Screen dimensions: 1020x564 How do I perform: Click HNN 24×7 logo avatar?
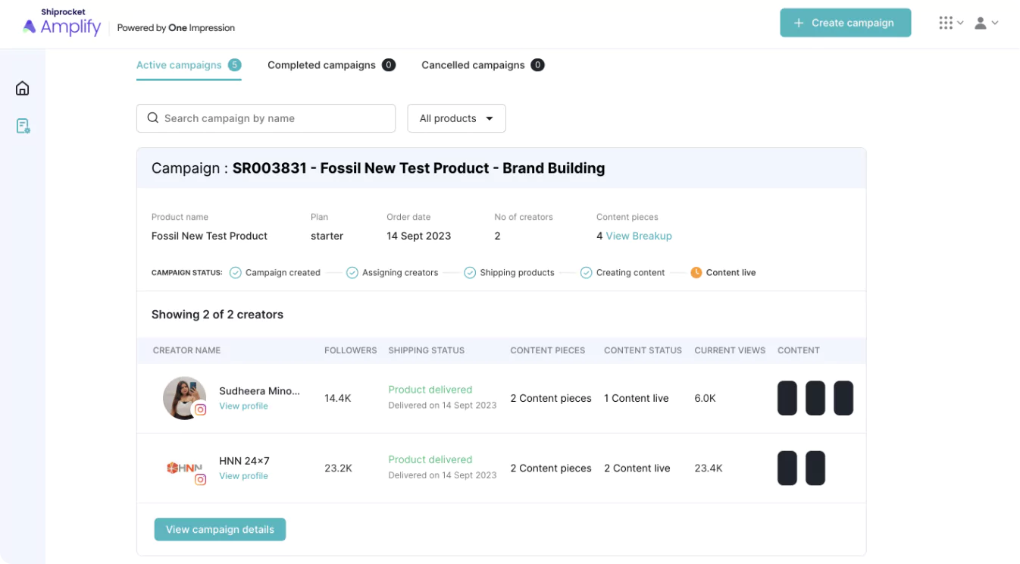pyautogui.click(x=184, y=468)
